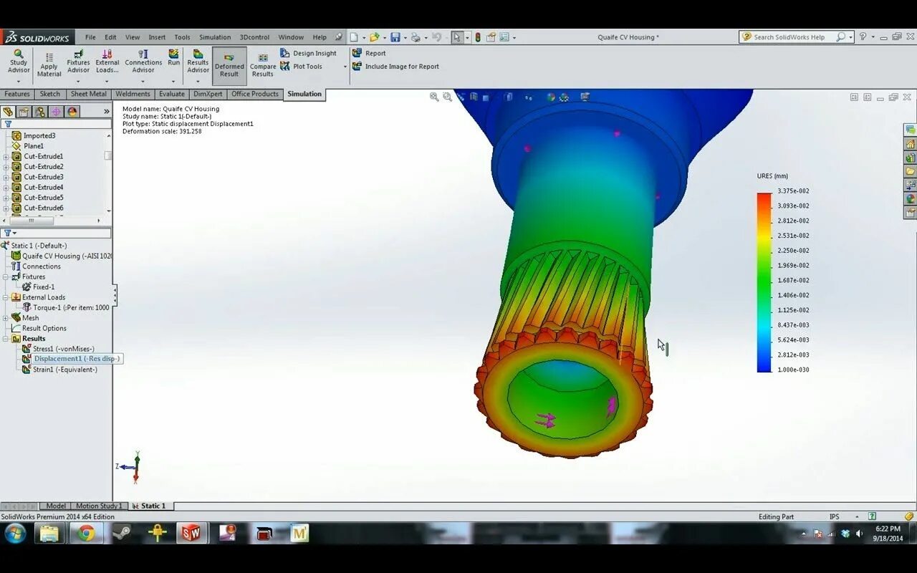The width and height of the screenshot is (917, 573).
Task: Click the Open file icon
Action: click(373, 37)
